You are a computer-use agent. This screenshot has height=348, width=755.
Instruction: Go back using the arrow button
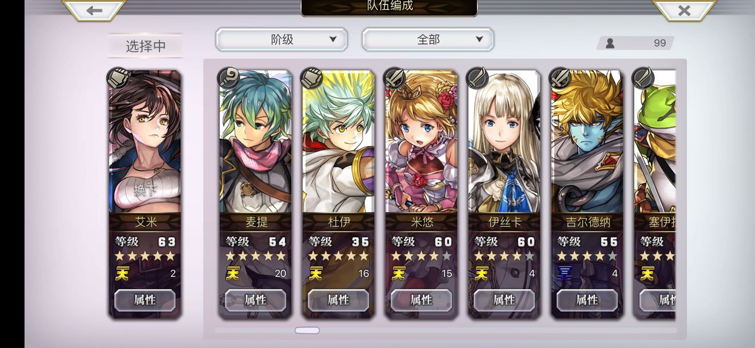point(94,10)
